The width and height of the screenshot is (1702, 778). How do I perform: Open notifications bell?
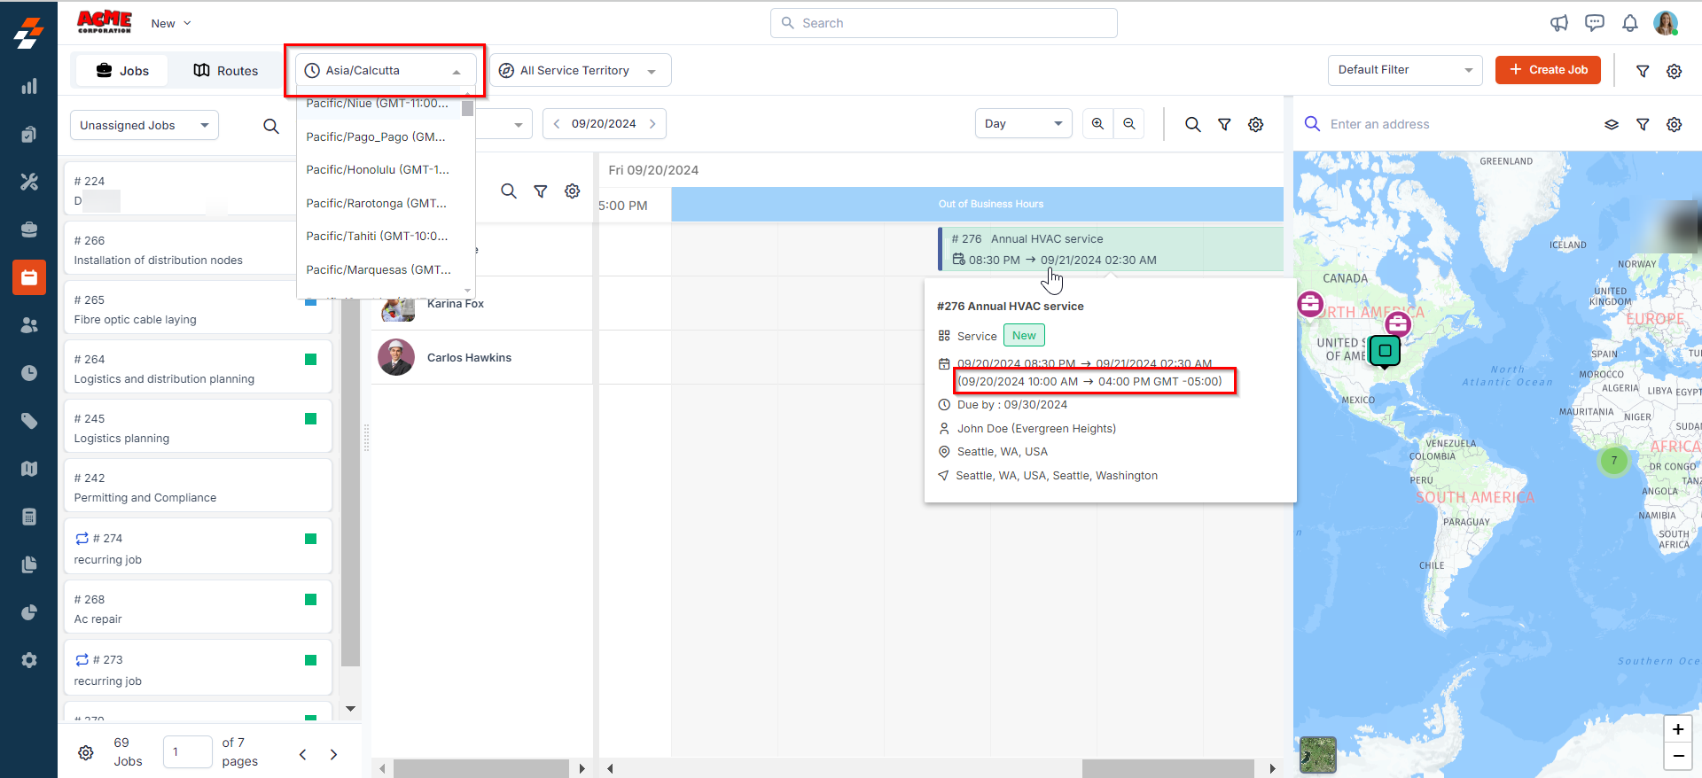1629,23
